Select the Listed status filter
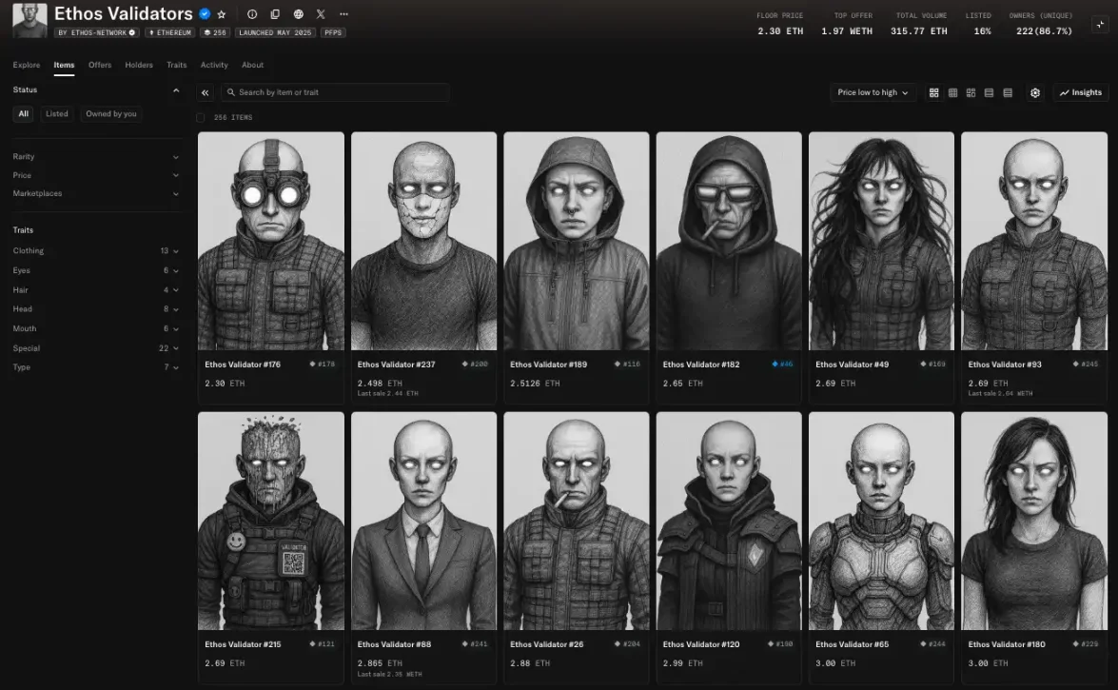 (57, 114)
